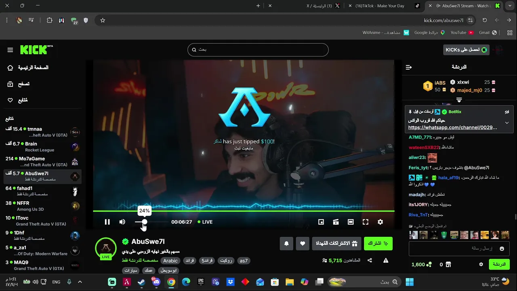Open ITovc channel in sidebar
The height and width of the screenshot is (291, 517).
(42, 221)
